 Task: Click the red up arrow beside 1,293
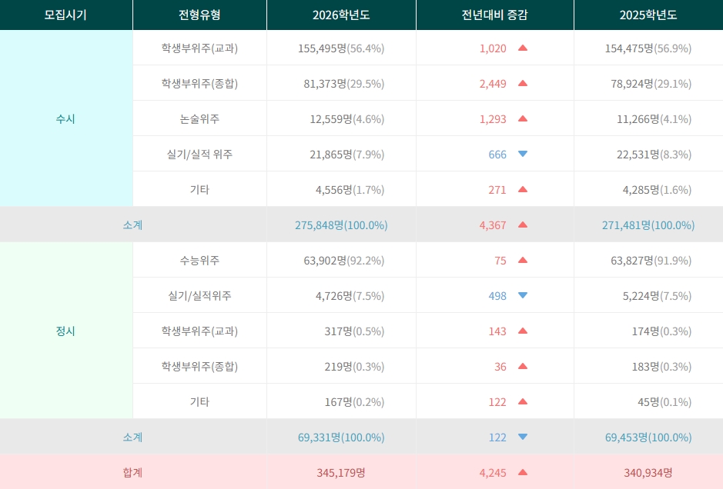tap(523, 118)
